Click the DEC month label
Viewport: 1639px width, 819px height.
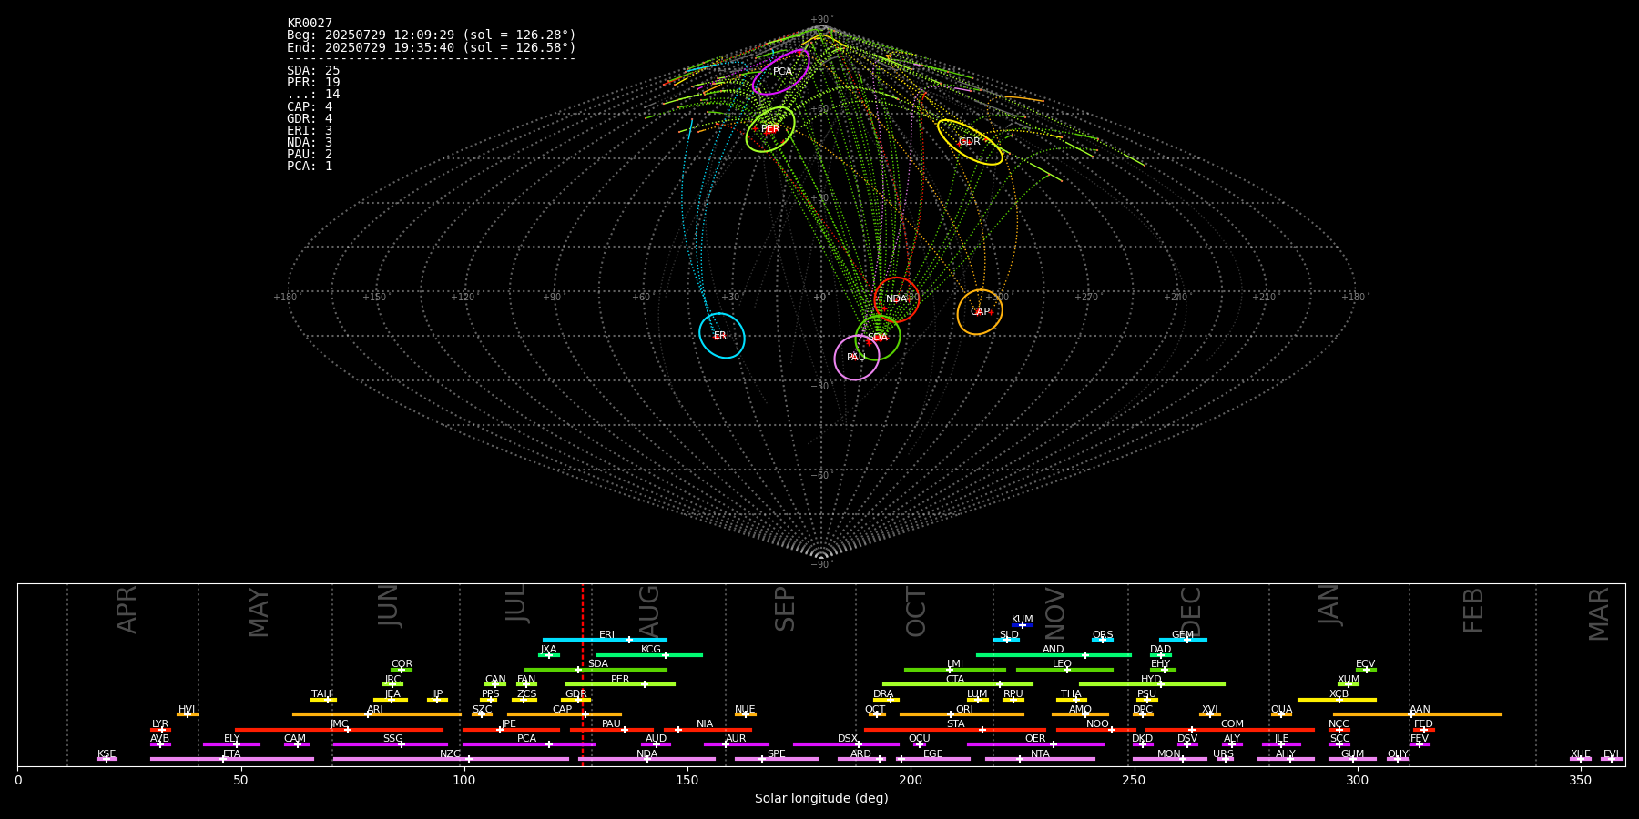pyautogui.click(x=1191, y=612)
